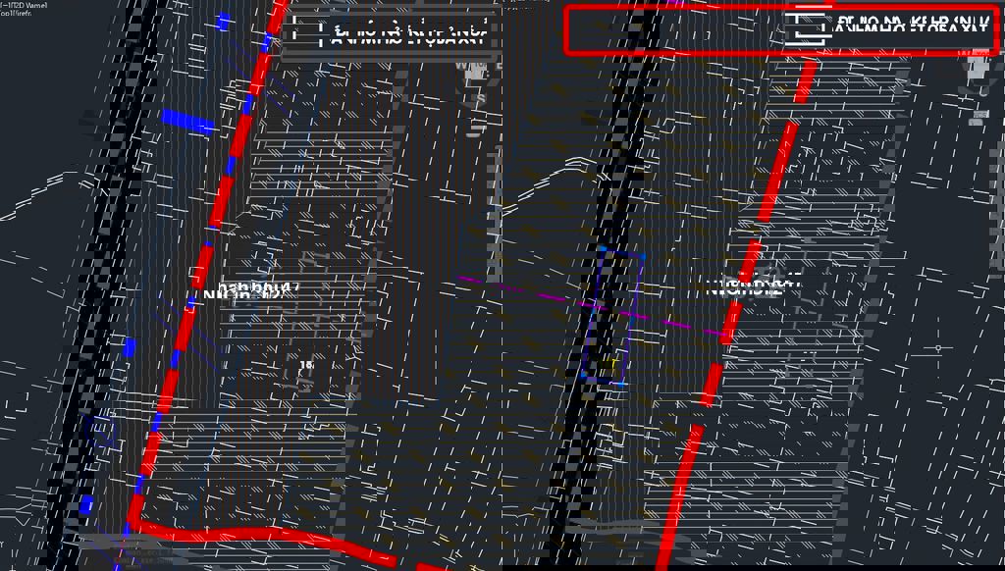Click the square box inside the red-framed legend

(x=810, y=27)
